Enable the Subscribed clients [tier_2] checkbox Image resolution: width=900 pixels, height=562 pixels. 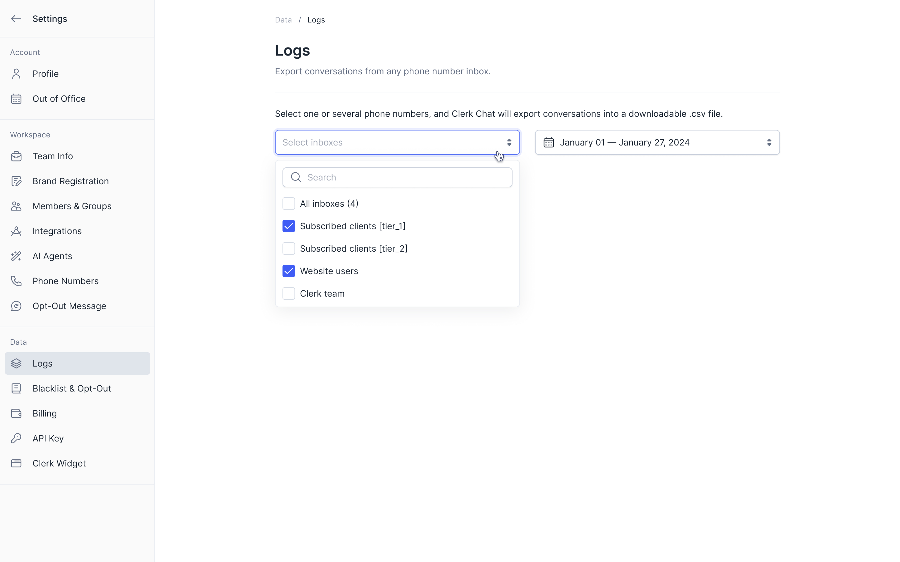pyautogui.click(x=288, y=248)
